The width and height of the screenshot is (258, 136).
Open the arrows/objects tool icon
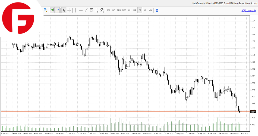tap(102, 10)
